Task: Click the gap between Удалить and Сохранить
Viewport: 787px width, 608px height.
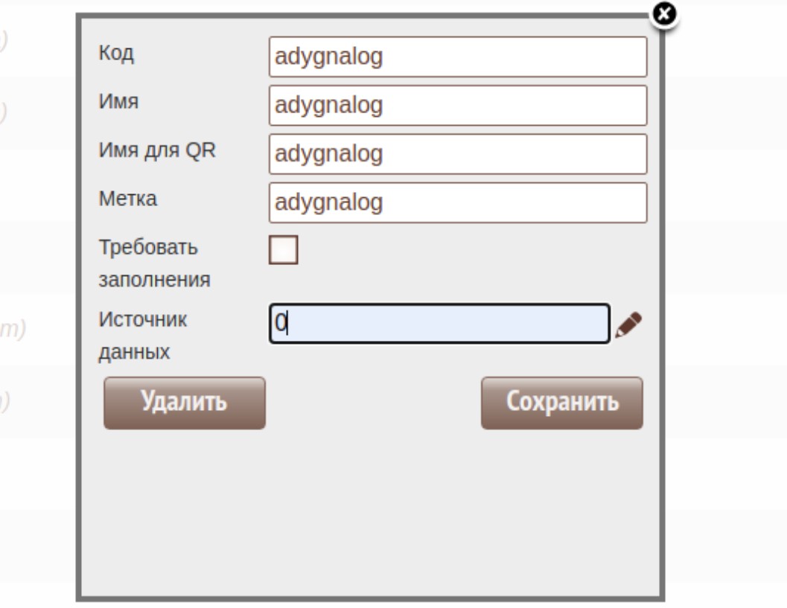Action: click(372, 403)
